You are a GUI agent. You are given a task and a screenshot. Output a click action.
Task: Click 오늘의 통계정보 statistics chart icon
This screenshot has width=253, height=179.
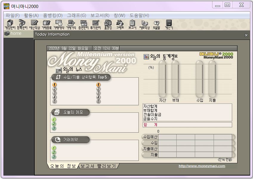click(146, 56)
